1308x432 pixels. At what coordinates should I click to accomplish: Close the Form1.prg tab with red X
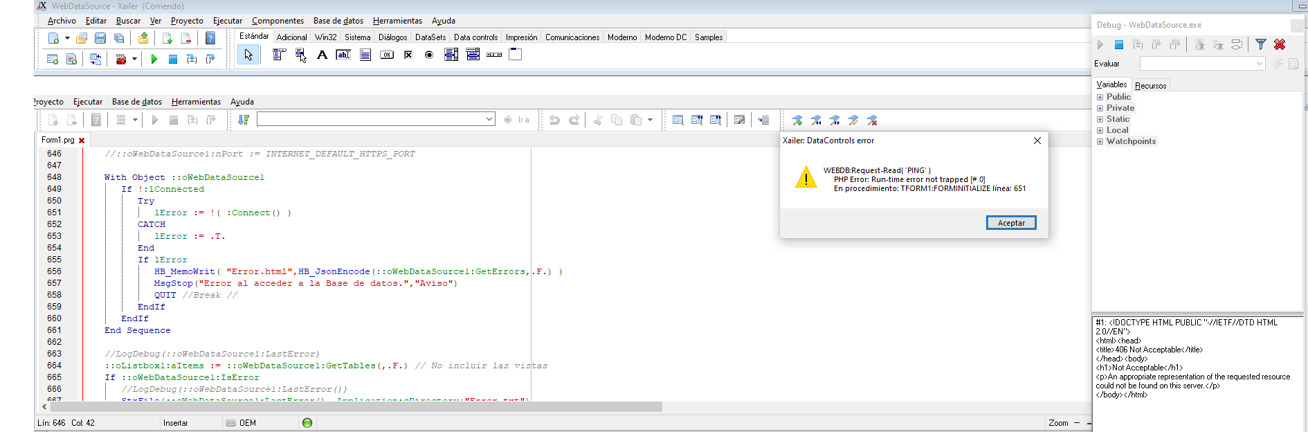point(82,141)
